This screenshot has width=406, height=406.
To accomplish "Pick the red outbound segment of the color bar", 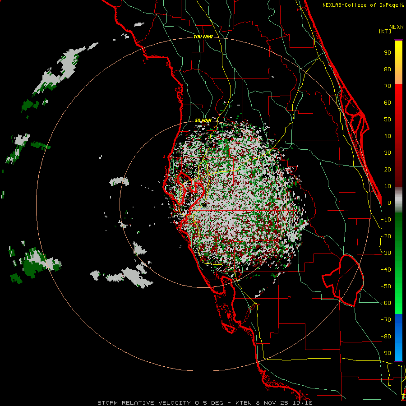I will (x=398, y=135).
